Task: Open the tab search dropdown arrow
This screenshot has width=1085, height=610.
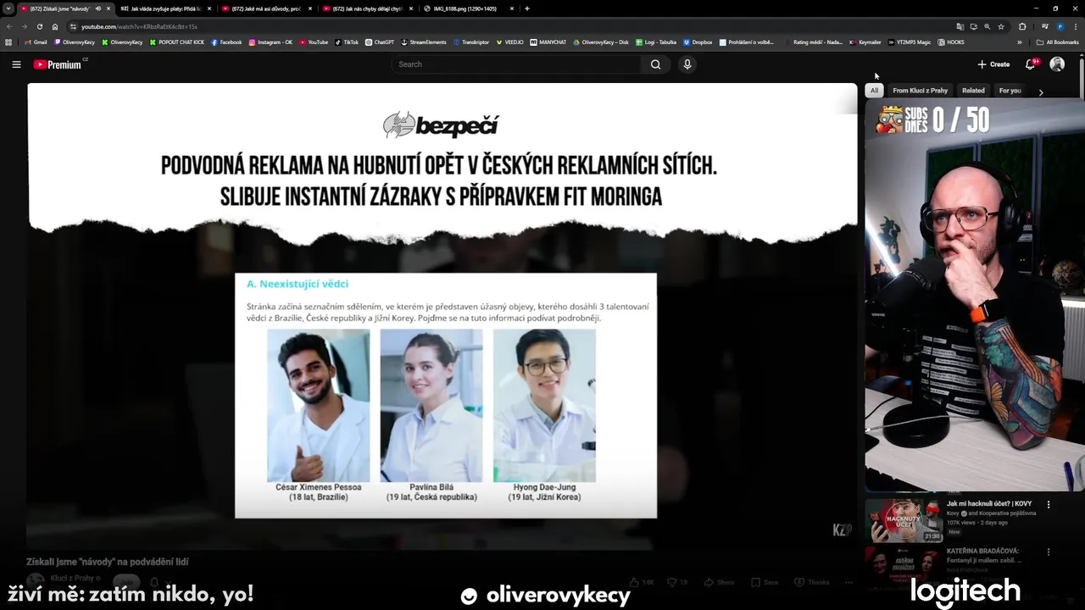Action: coord(8,8)
